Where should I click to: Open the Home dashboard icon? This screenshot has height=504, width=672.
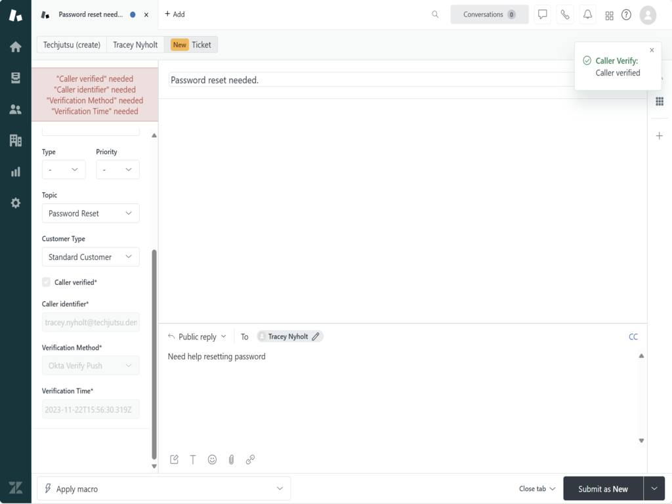coord(14,46)
